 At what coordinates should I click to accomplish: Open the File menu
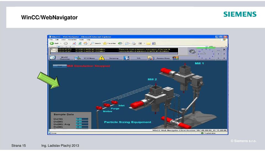click(x=51, y=40)
